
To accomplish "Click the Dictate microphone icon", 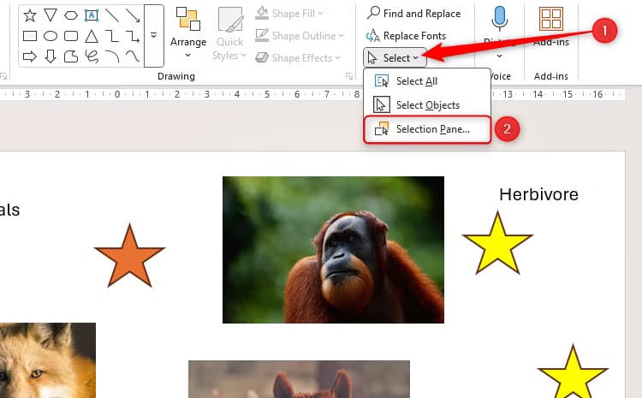I will 500,19.
